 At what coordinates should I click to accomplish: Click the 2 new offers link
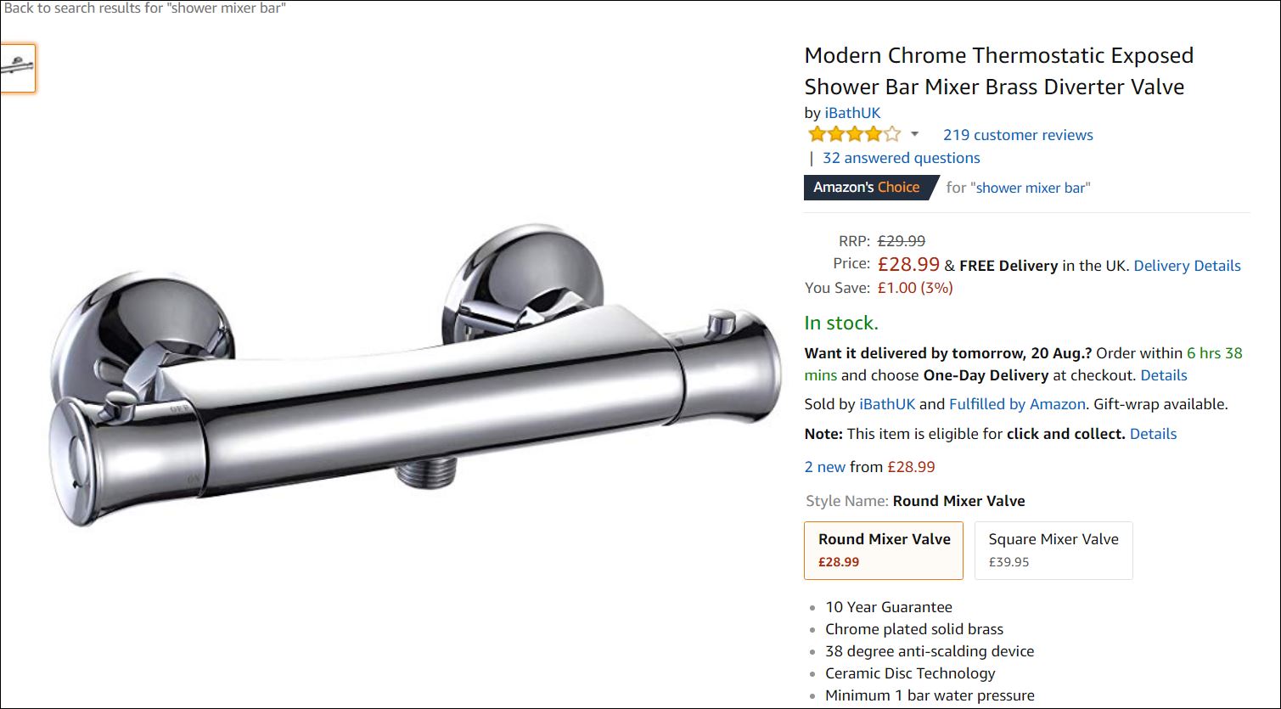825,467
